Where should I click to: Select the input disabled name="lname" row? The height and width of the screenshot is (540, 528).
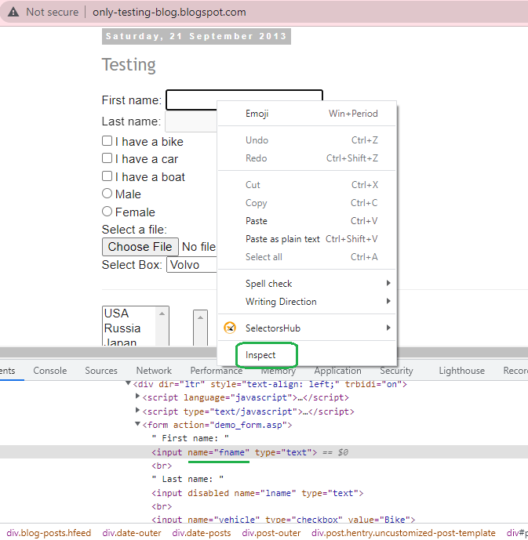coord(257,493)
